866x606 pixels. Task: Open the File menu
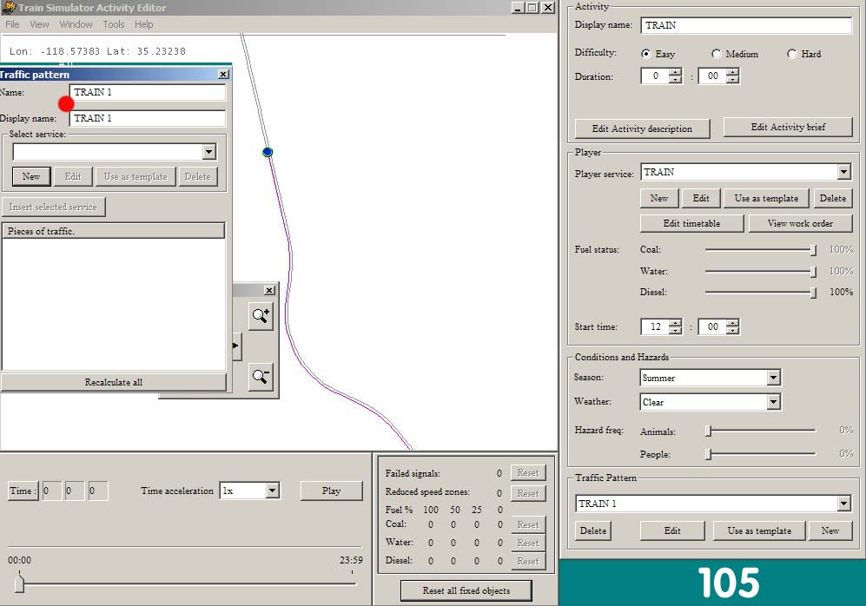click(x=12, y=24)
